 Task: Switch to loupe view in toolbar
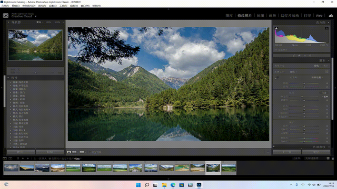pyautogui.click(x=69, y=152)
